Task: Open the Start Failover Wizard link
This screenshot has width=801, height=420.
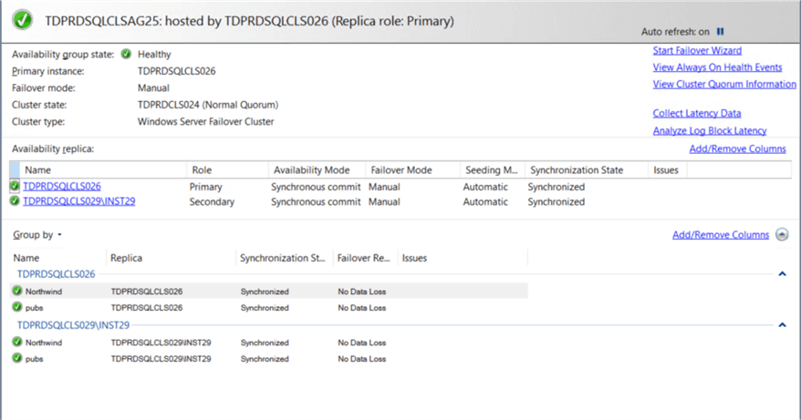Action: pyautogui.click(x=697, y=51)
